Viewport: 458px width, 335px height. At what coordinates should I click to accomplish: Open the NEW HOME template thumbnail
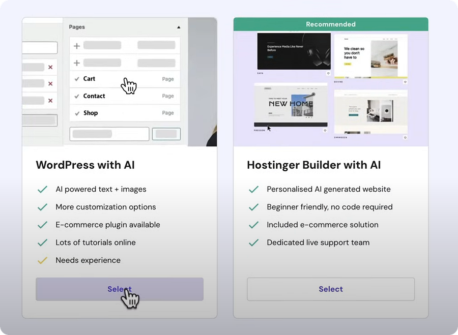291,105
